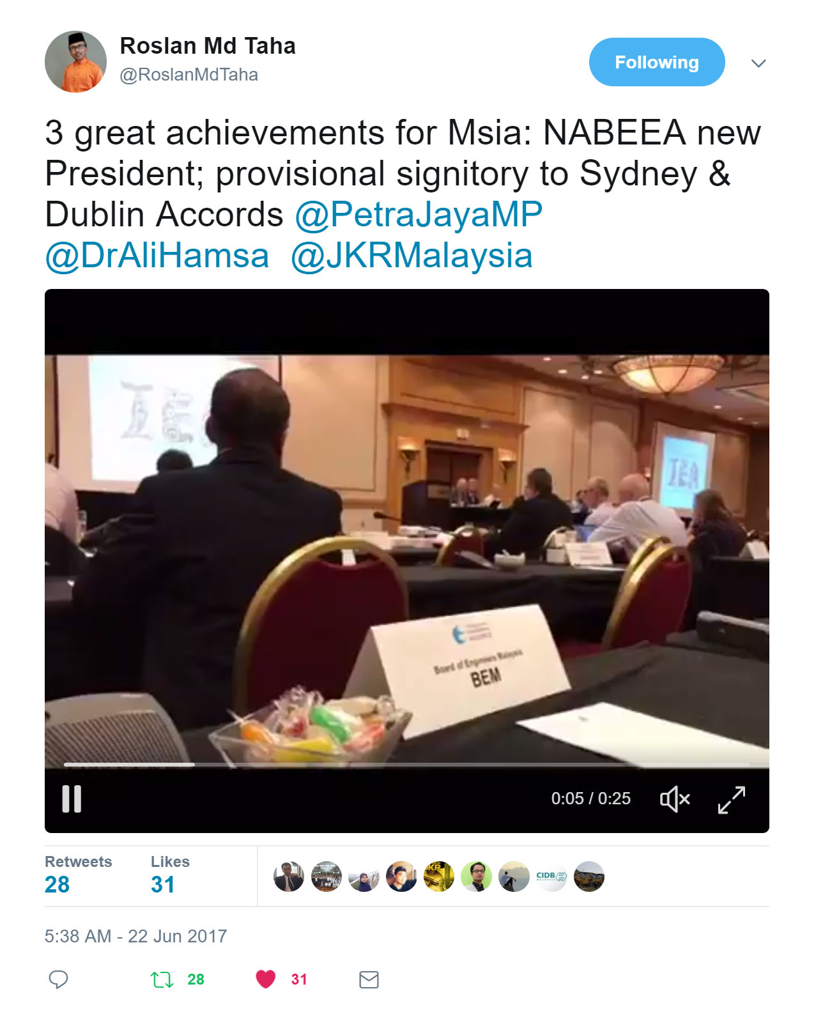The width and height of the screenshot is (816, 1021).
Task: Open the CIDB liker avatar
Action: coord(551,876)
